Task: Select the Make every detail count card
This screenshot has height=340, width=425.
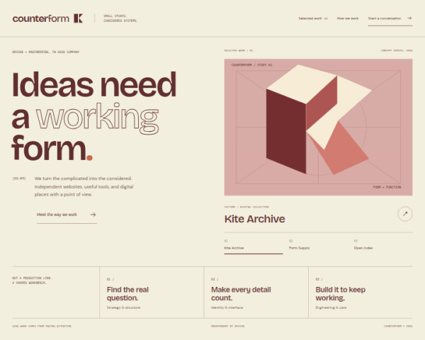Action: (256, 293)
